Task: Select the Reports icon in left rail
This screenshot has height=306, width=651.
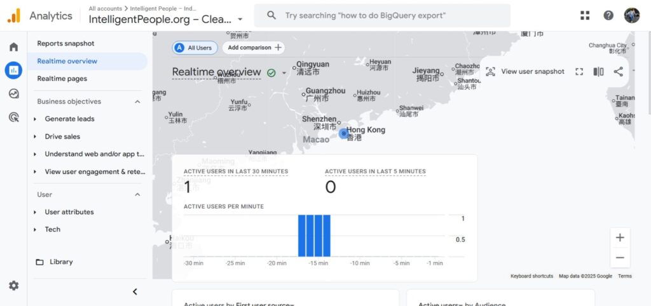Action: click(13, 70)
